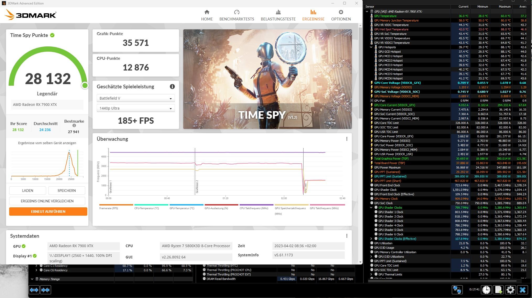The width and height of the screenshot is (532, 298).
Task: Expand GPU Shader Clocks (Effective) group
Action: click(x=371, y=239)
